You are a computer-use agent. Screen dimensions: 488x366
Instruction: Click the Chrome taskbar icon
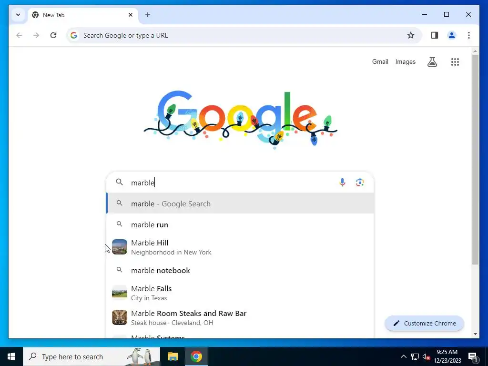click(x=196, y=356)
